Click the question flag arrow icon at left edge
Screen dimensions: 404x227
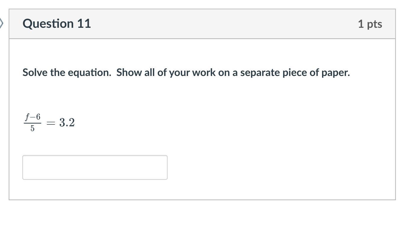pos(1,23)
